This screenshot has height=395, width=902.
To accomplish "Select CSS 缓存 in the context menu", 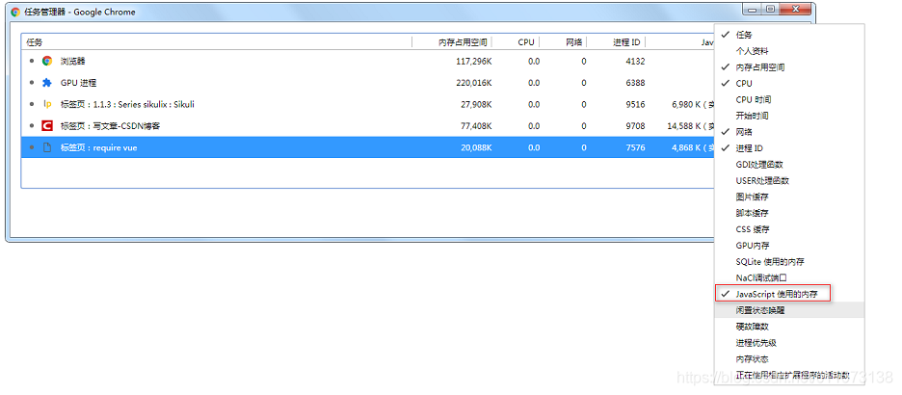I will tap(789, 229).
